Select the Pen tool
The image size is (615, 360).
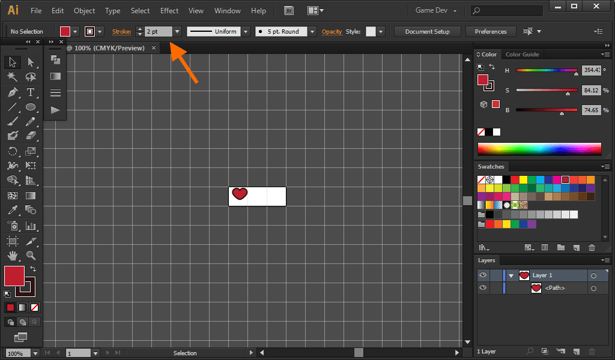point(12,92)
